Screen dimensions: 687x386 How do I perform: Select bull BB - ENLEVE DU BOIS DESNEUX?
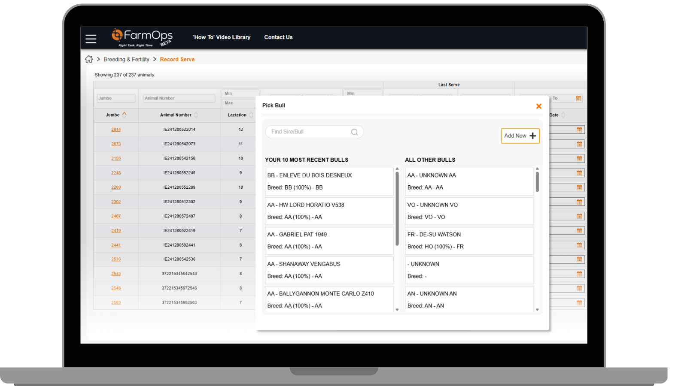pos(329,181)
